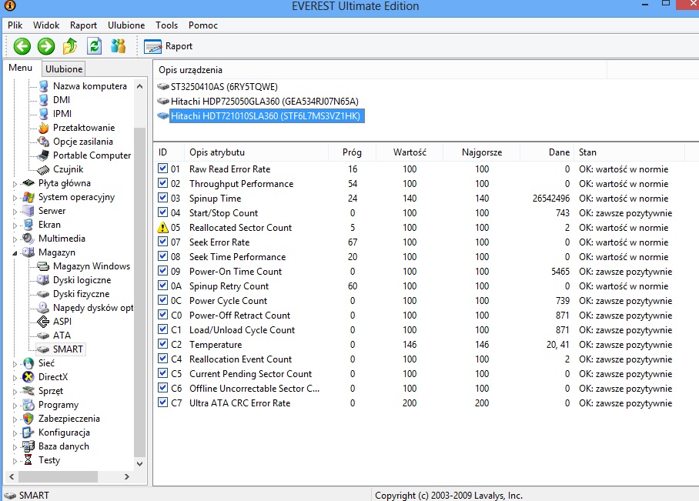
Task: Collapse the Magazyn node
Action: (15, 252)
